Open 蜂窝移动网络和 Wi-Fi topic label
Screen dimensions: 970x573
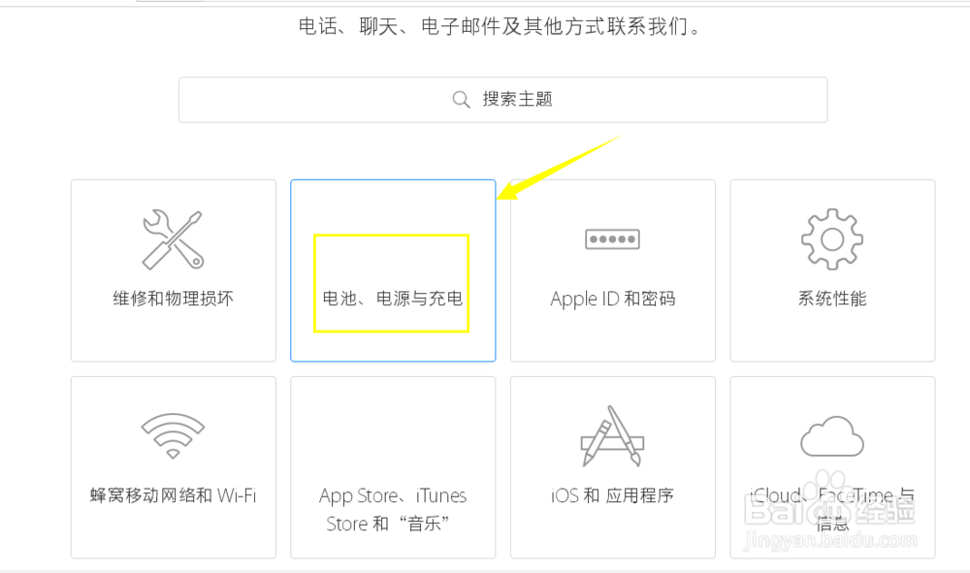pyautogui.click(x=174, y=495)
